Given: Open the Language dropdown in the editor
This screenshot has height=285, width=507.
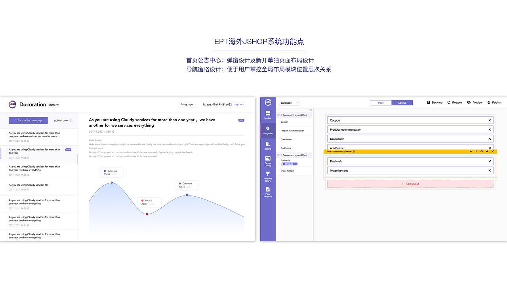Looking at the screenshot, I should pyautogui.click(x=290, y=103).
